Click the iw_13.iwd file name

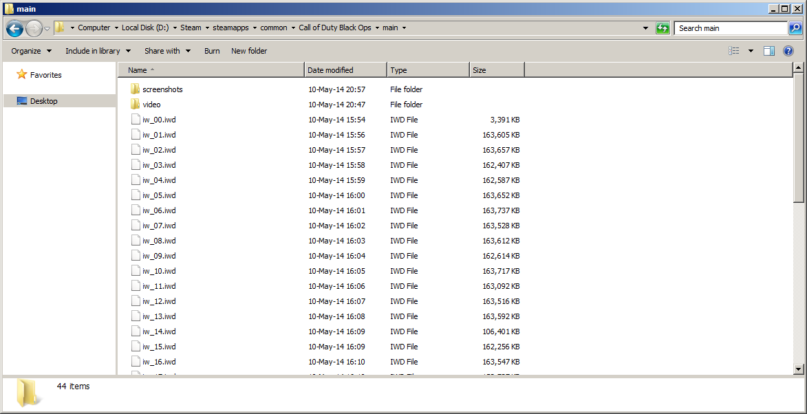coord(159,316)
